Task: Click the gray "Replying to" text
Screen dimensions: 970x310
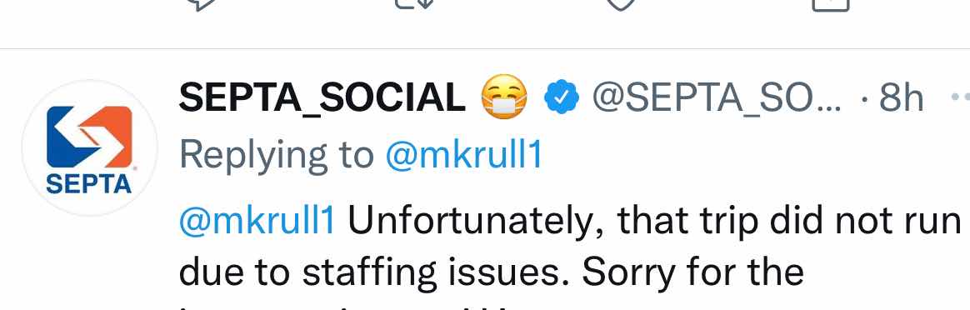Action: pyautogui.click(x=277, y=157)
